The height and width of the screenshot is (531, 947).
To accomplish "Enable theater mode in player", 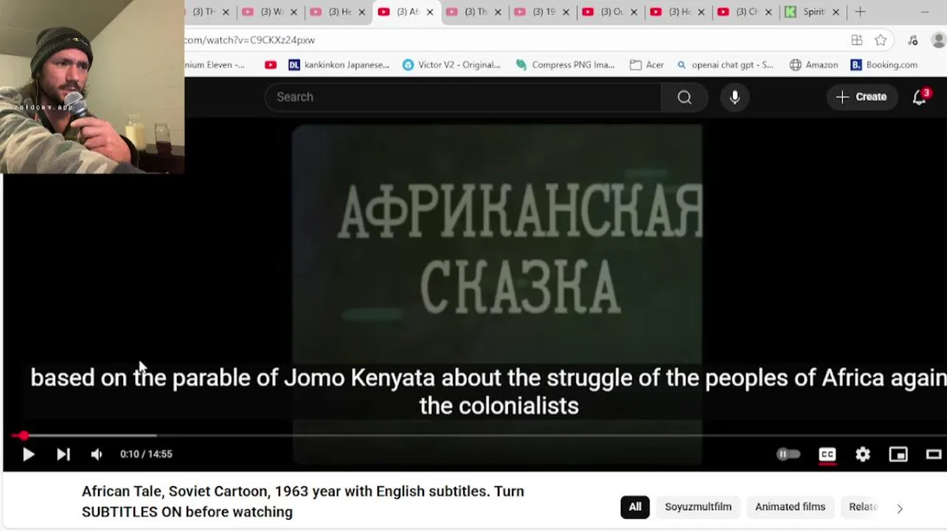I will tap(934, 454).
